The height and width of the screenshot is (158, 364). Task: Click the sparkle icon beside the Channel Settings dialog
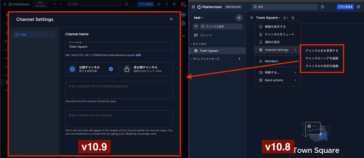184,36
